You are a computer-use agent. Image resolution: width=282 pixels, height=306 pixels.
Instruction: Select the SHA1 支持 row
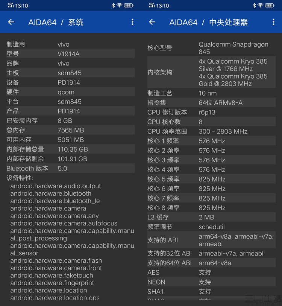click(212, 292)
